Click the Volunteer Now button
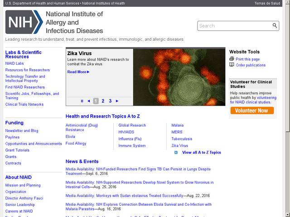Screen dimensions: 290x217 point(252,110)
